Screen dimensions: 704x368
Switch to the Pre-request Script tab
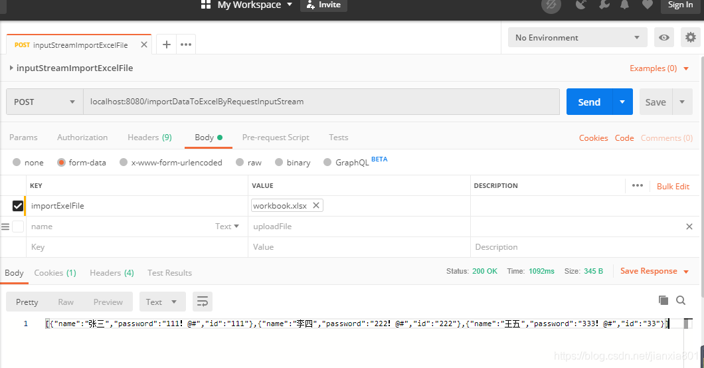pos(276,138)
